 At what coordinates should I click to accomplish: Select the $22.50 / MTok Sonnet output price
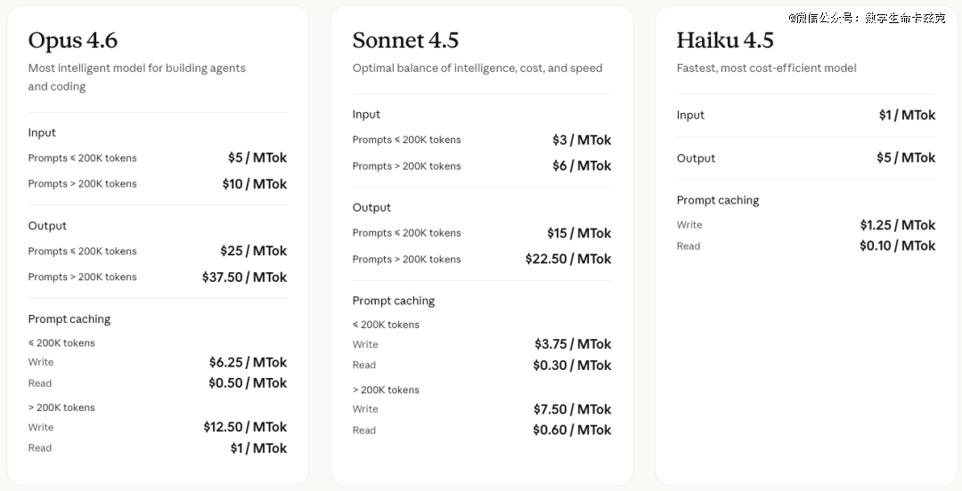tap(568, 259)
